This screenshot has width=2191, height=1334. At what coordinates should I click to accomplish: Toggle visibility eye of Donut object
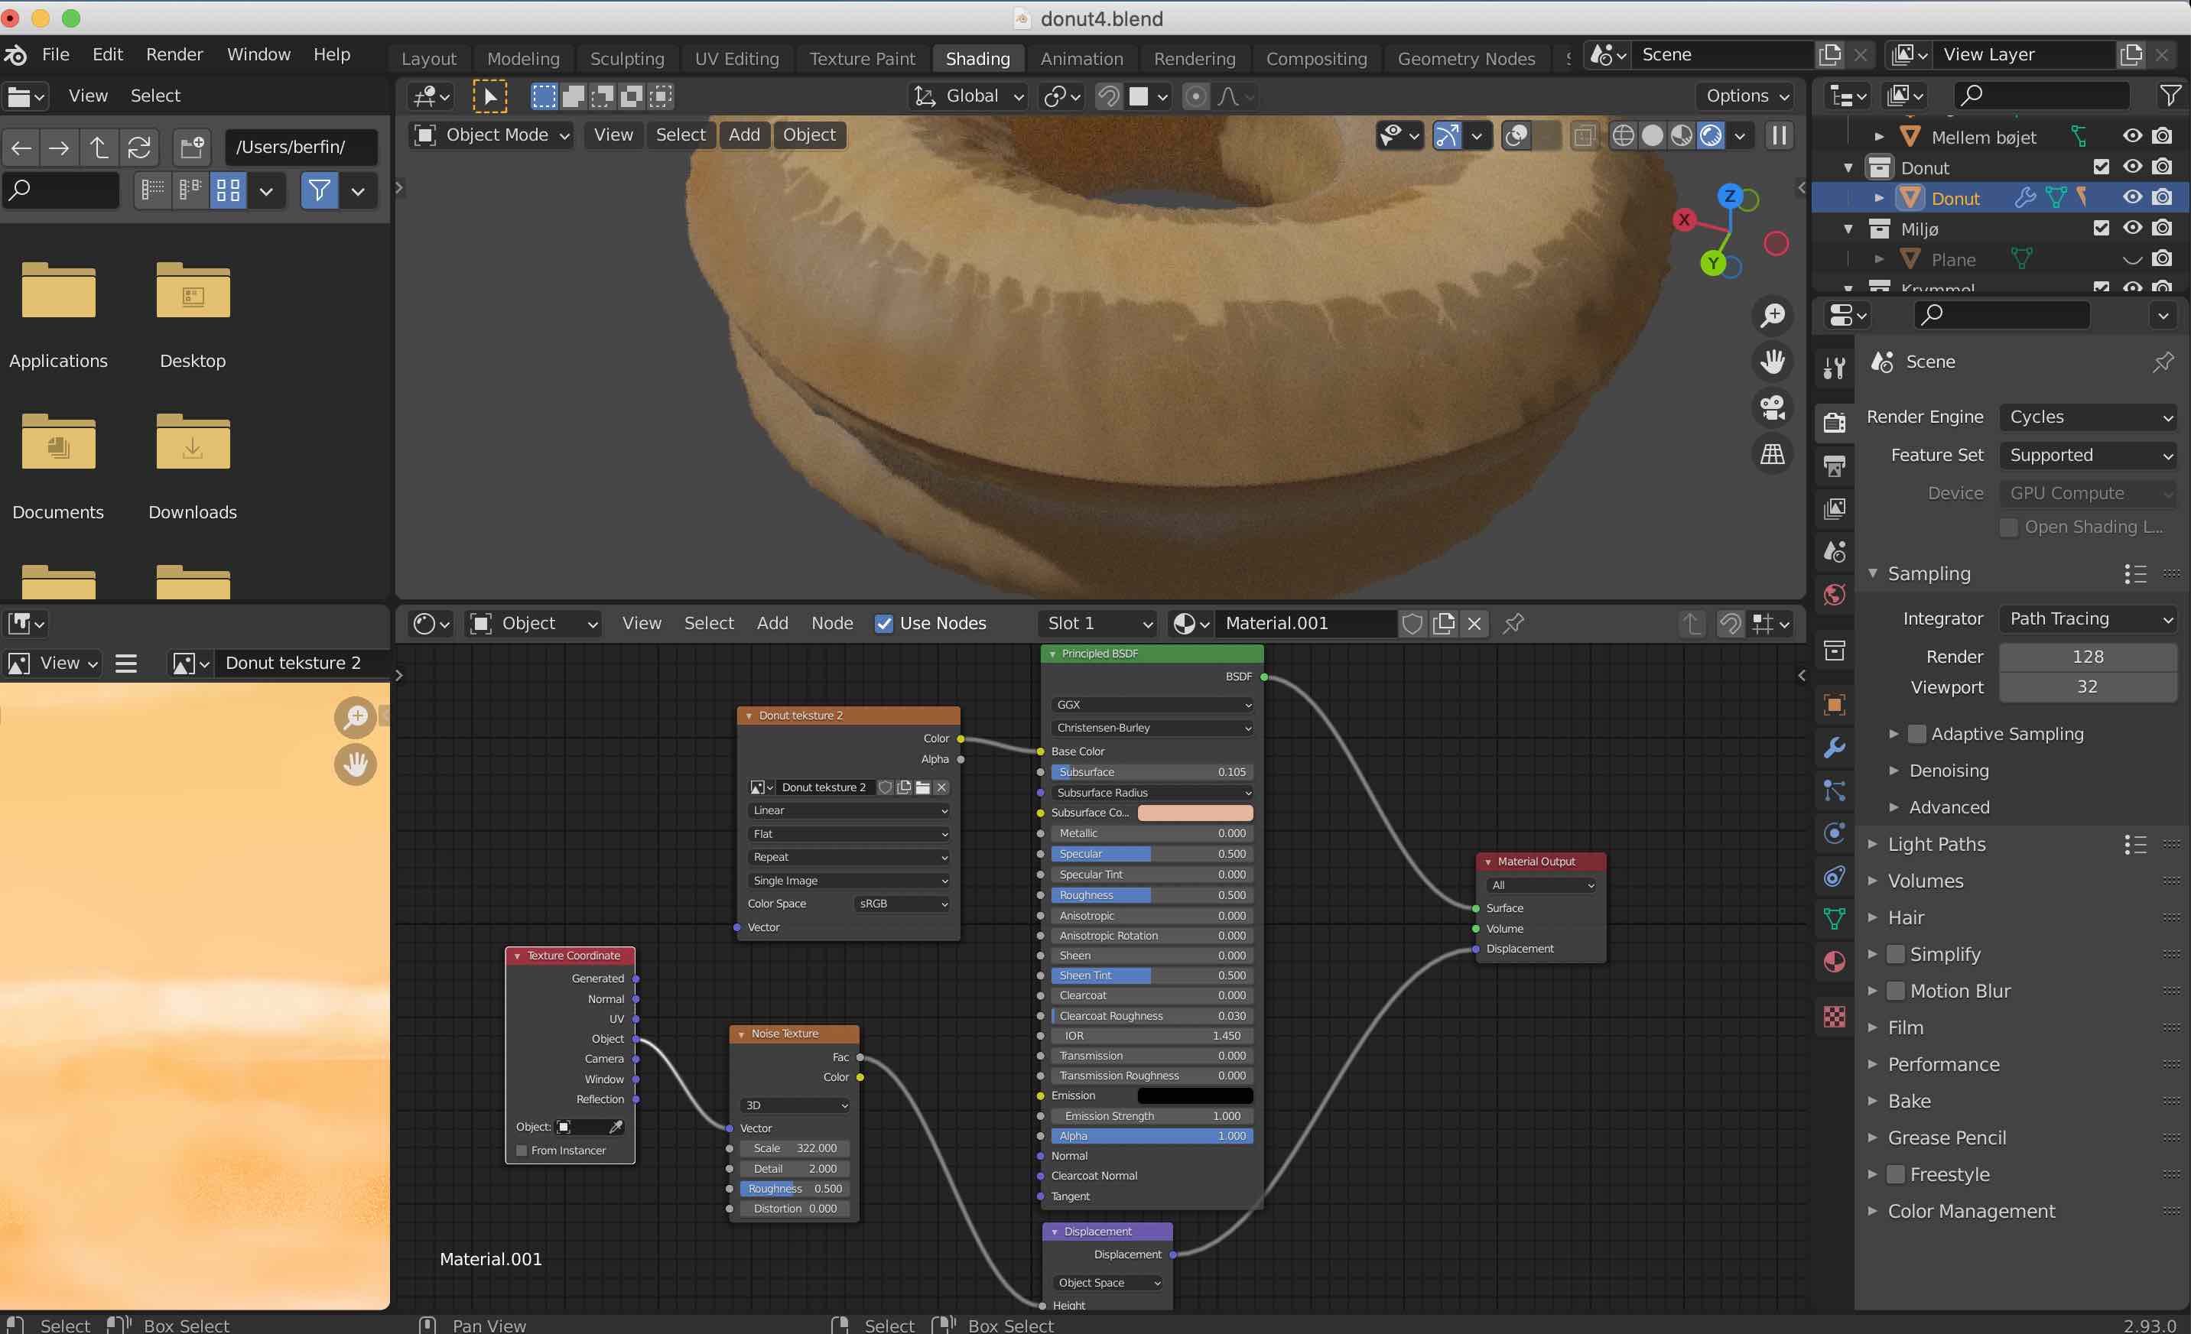coord(2132,197)
